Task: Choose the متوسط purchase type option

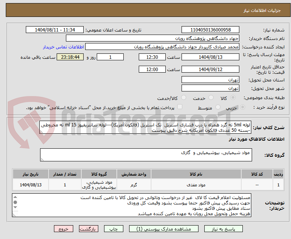Action: coord(219,108)
